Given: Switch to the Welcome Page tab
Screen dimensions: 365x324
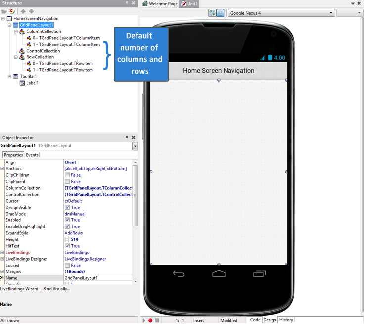Looking at the screenshot, I should pyautogui.click(x=160, y=4).
